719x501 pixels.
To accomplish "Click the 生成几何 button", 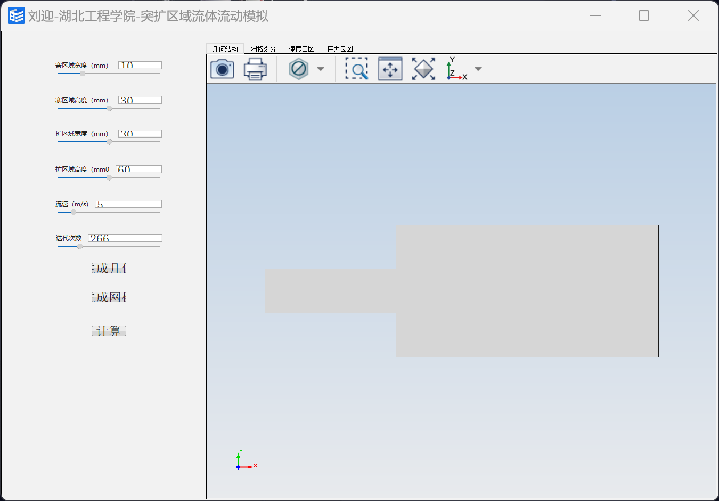I will 109,268.
